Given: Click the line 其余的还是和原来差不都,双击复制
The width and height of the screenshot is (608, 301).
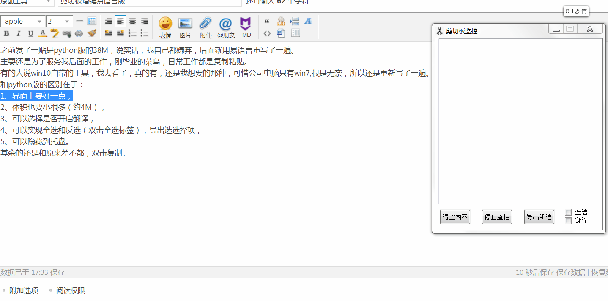Looking at the screenshot, I should (63, 153).
